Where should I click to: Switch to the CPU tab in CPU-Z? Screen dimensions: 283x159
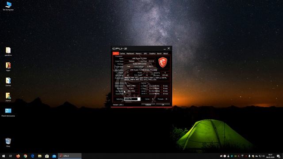[x=116, y=53]
